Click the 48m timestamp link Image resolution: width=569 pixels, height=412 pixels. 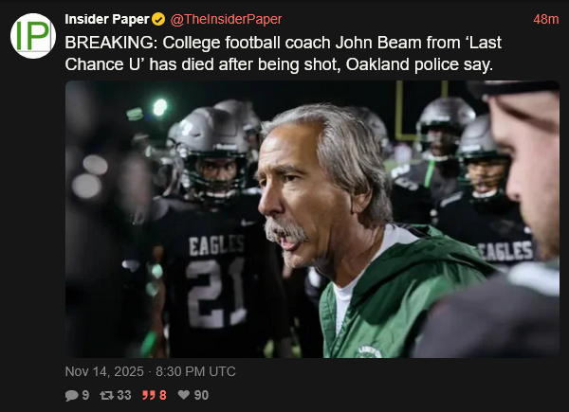click(x=545, y=20)
